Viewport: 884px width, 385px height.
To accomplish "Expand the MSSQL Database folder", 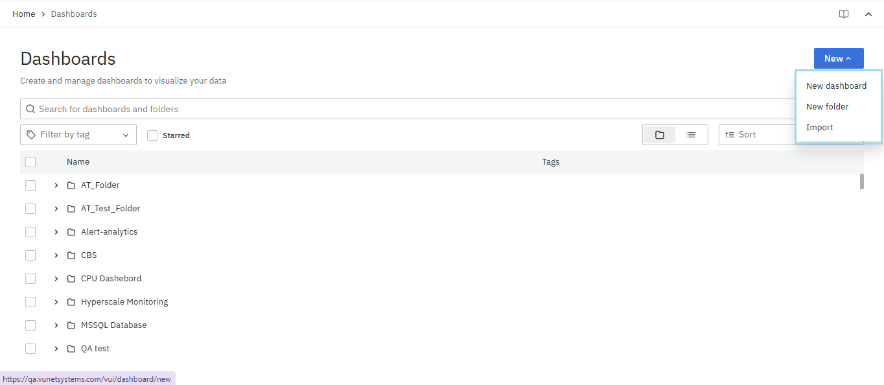I will tap(56, 325).
